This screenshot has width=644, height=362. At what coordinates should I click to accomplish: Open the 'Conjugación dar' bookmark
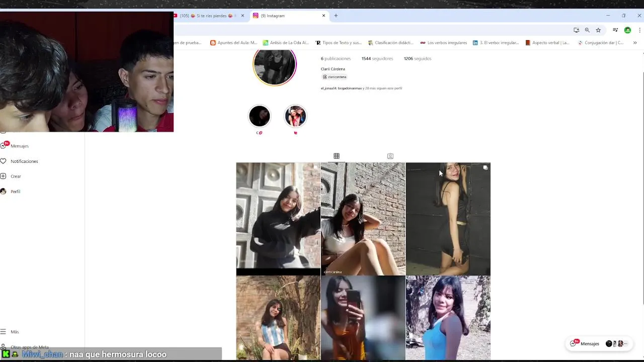click(x=601, y=43)
